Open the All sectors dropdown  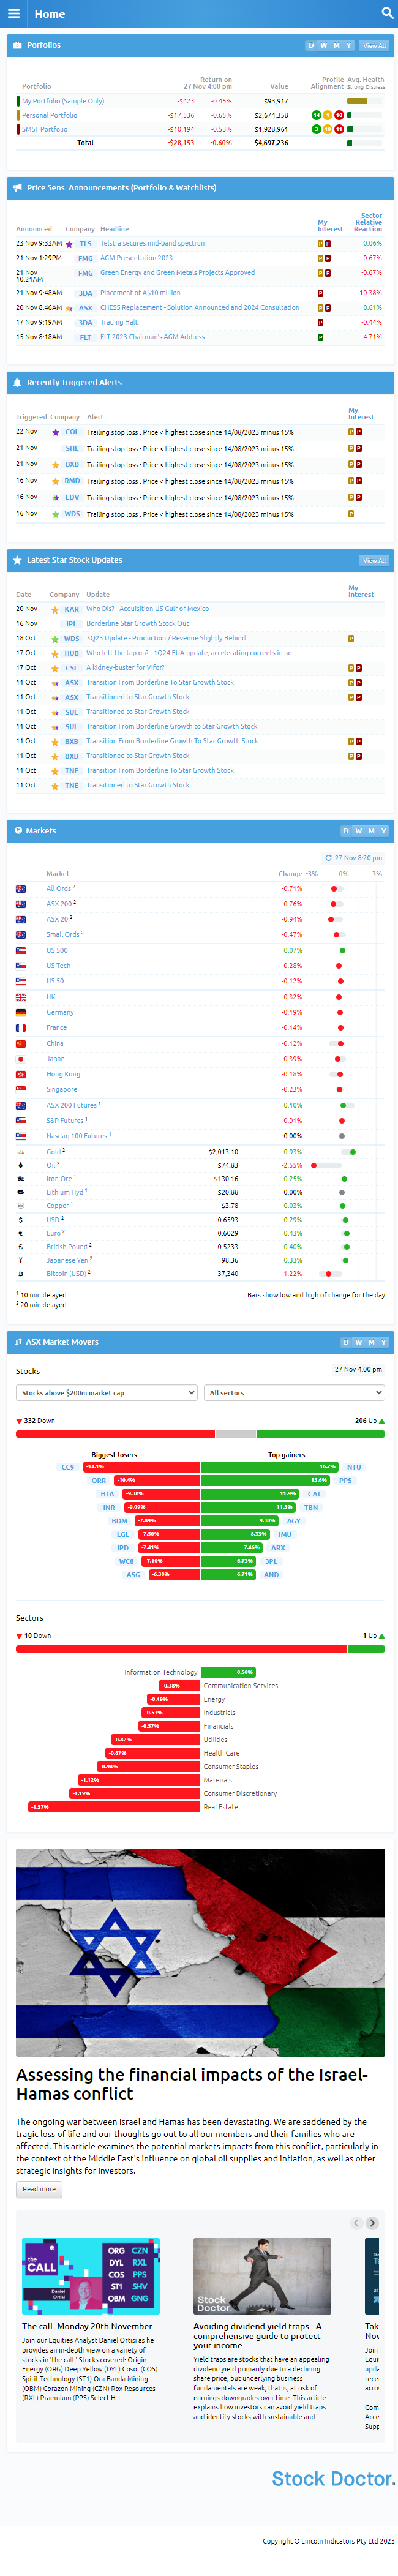[x=294, y=1392]
